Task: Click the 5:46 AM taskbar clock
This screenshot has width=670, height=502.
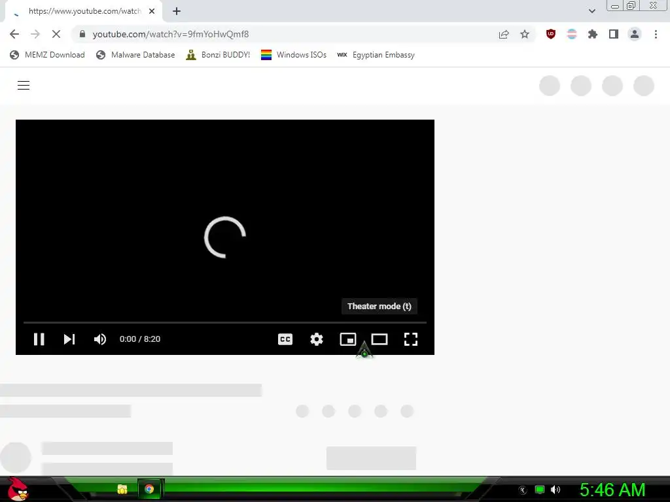Action: tap(612, 490)
